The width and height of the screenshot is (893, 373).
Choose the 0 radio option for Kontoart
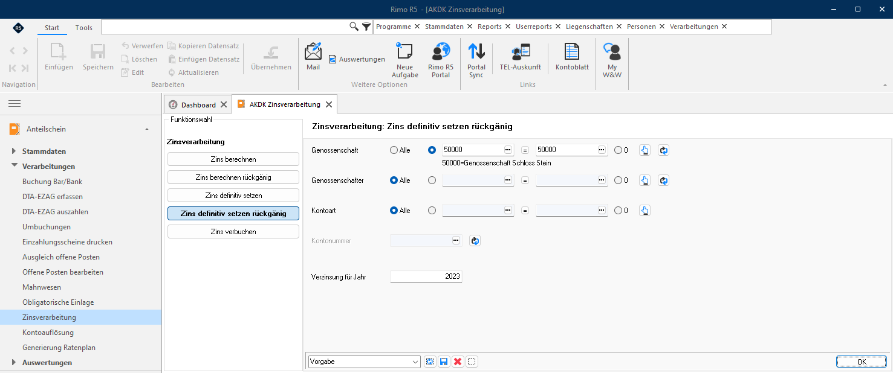click(618, 211)
